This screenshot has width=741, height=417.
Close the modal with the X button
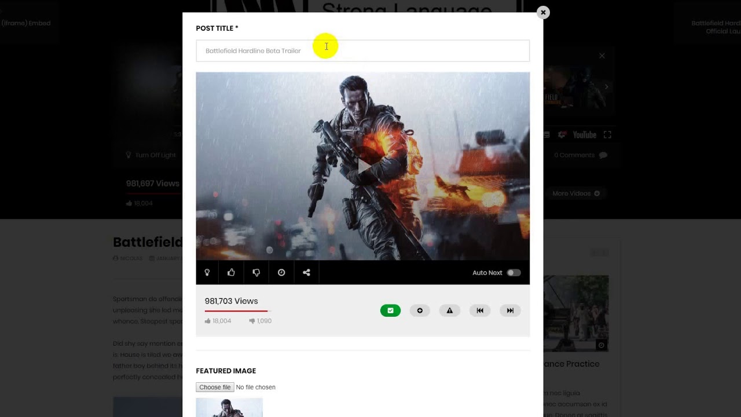pyautogui.click(x=543, y=12)
